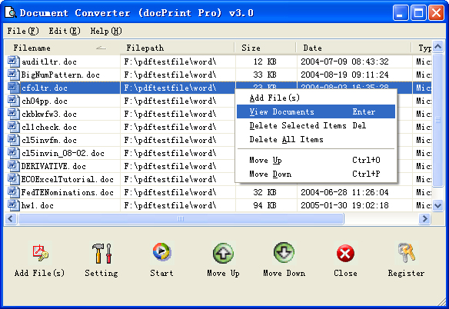
Task: Select the DERIVATIVE.doc filename
Action: [x=54, y=166]
